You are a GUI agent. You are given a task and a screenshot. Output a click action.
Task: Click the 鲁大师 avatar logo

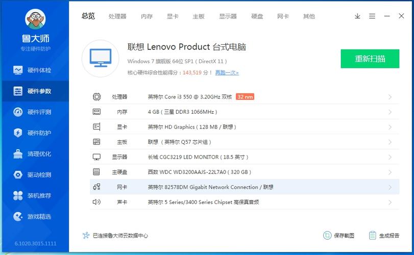[x=35, y=19]
